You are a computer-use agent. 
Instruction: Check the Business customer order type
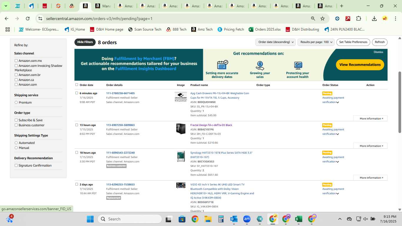[x=16, y=125]
